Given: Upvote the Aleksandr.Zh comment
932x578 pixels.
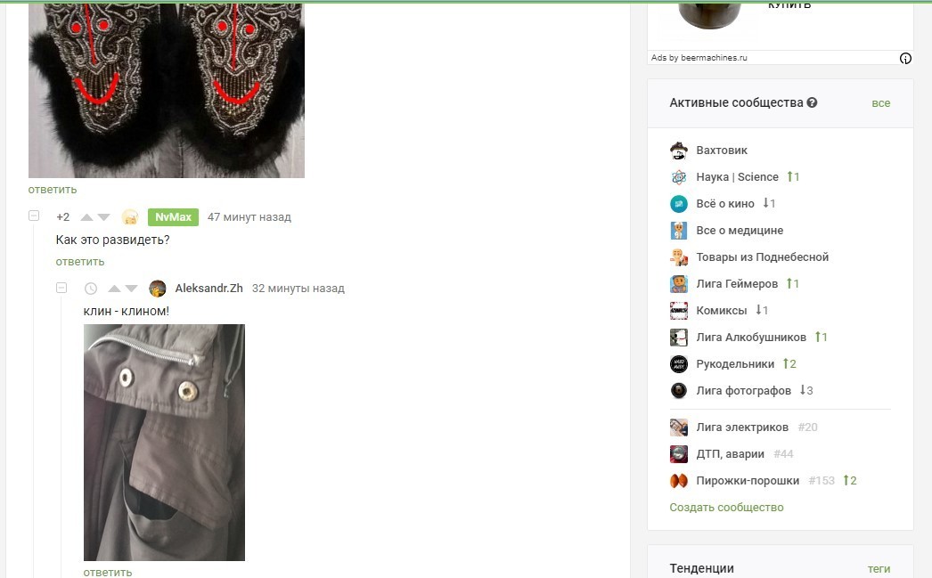Looking at the screenshot, I should click(114, 289).
